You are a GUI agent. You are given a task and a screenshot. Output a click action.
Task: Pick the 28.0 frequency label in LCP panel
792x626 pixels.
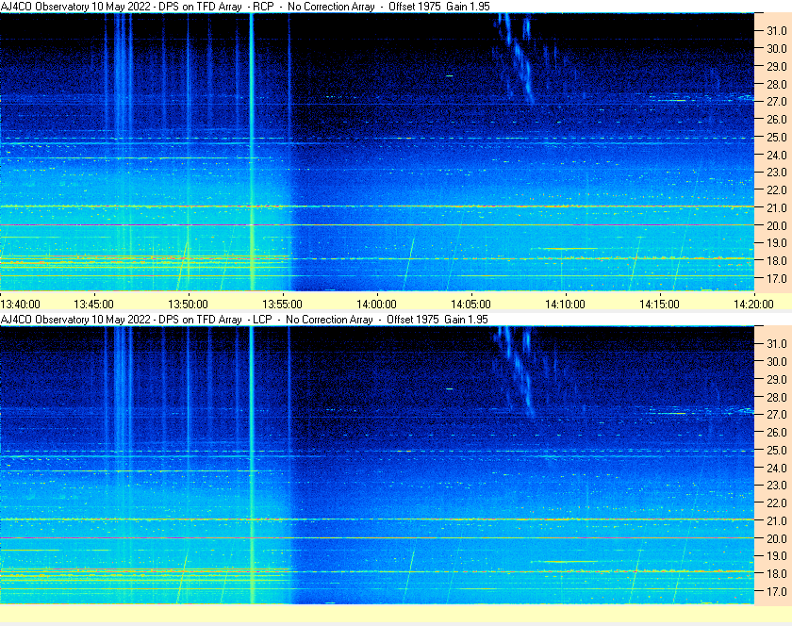777,398
